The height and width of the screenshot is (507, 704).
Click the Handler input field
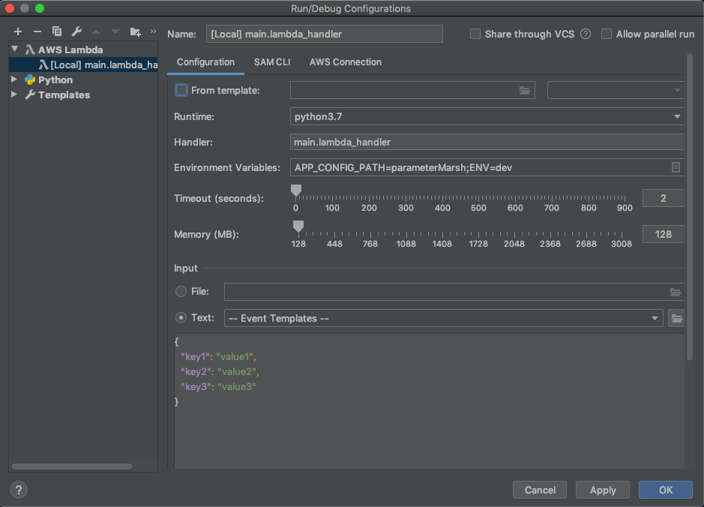(x=487, y=142)
